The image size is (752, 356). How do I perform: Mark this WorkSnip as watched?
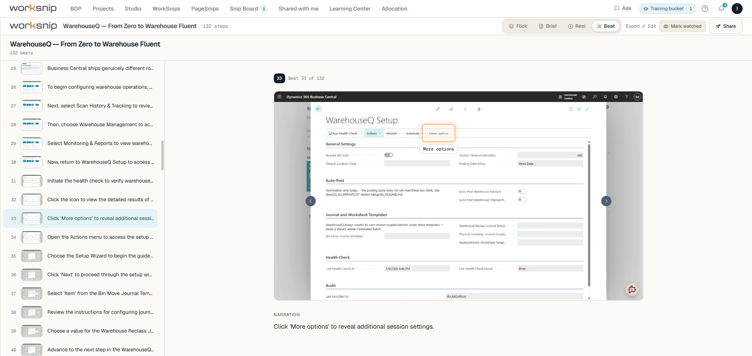point(682,26)
